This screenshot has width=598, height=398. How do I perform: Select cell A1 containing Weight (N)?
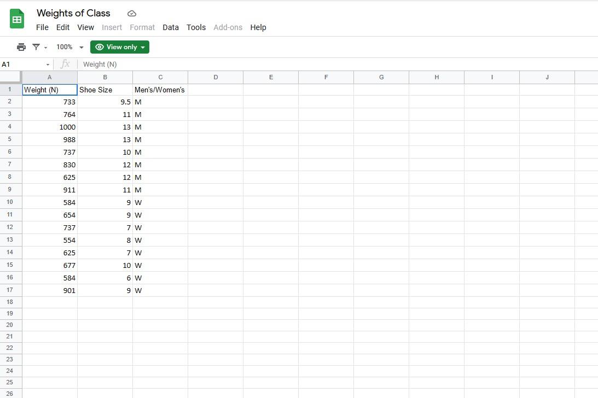pos(49,90)
